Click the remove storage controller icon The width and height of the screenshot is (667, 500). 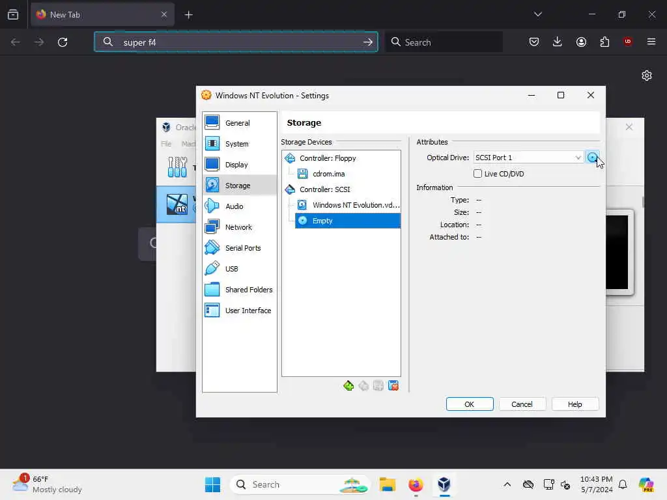[363, 385]
